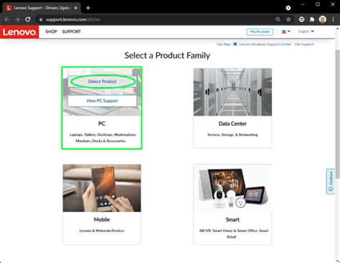The height and width of the screenshot is (263, 340).
Task: Open the Get Support link
Action: pos(304,45)
